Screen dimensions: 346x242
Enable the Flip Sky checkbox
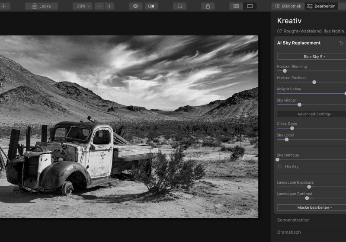[280, 166]
